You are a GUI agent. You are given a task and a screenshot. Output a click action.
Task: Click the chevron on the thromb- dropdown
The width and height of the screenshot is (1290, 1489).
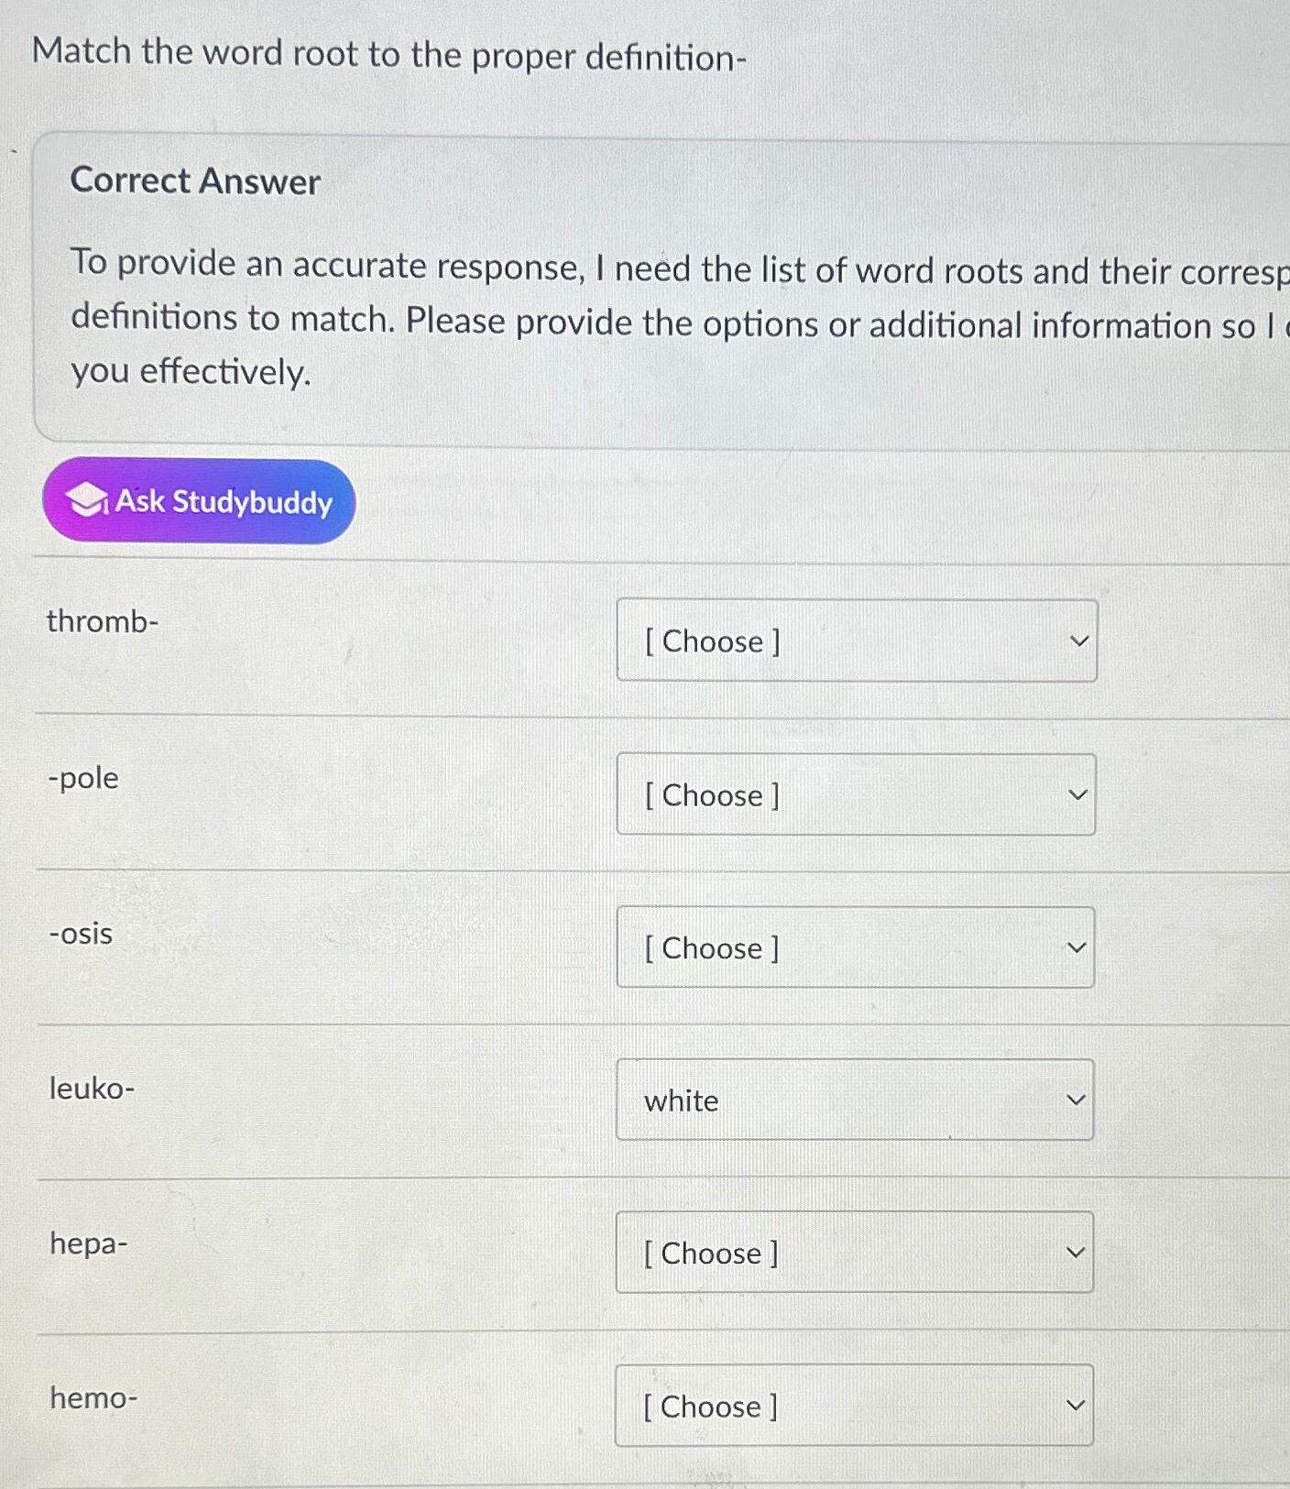click(x=1077, y=641)
